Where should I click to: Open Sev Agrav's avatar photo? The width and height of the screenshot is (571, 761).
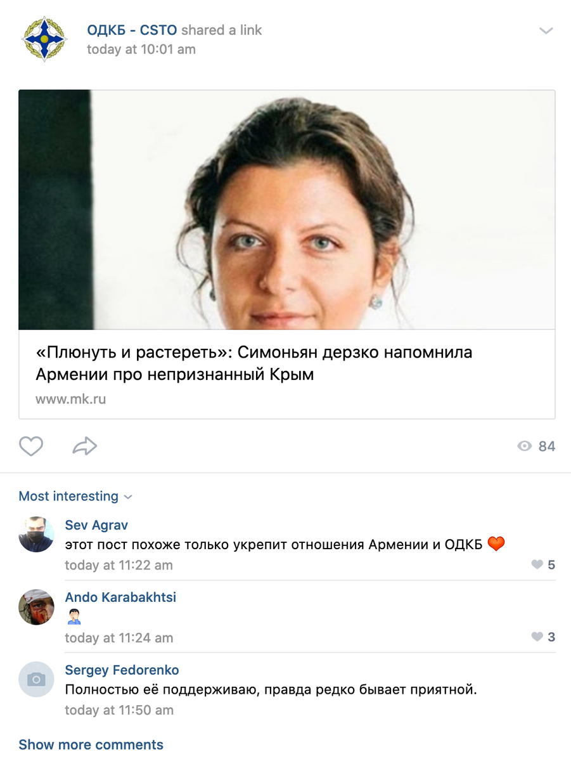click(36, 534)
